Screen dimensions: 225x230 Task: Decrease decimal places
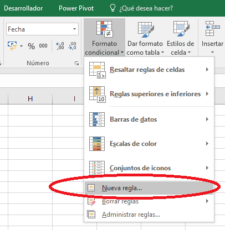point(72,46)
